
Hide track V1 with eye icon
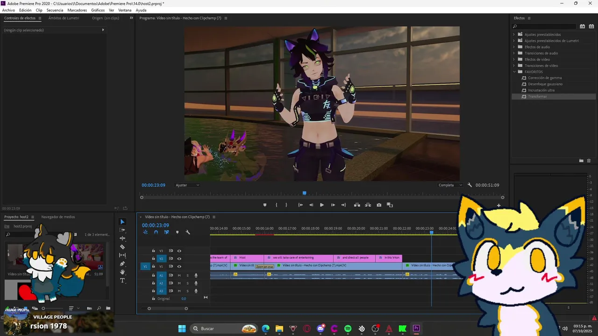179,266
